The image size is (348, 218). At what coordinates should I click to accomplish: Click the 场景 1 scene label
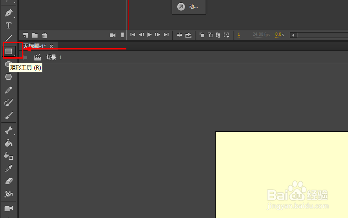pos(54,58)
